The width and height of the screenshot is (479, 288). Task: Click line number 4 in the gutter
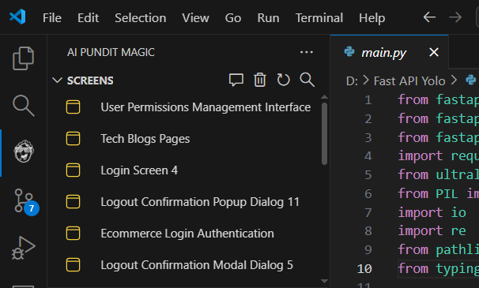point(368,156)
